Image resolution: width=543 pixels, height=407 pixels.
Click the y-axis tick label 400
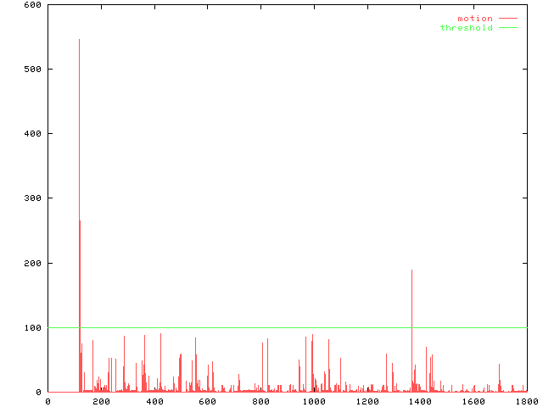[x=32, y=134]
